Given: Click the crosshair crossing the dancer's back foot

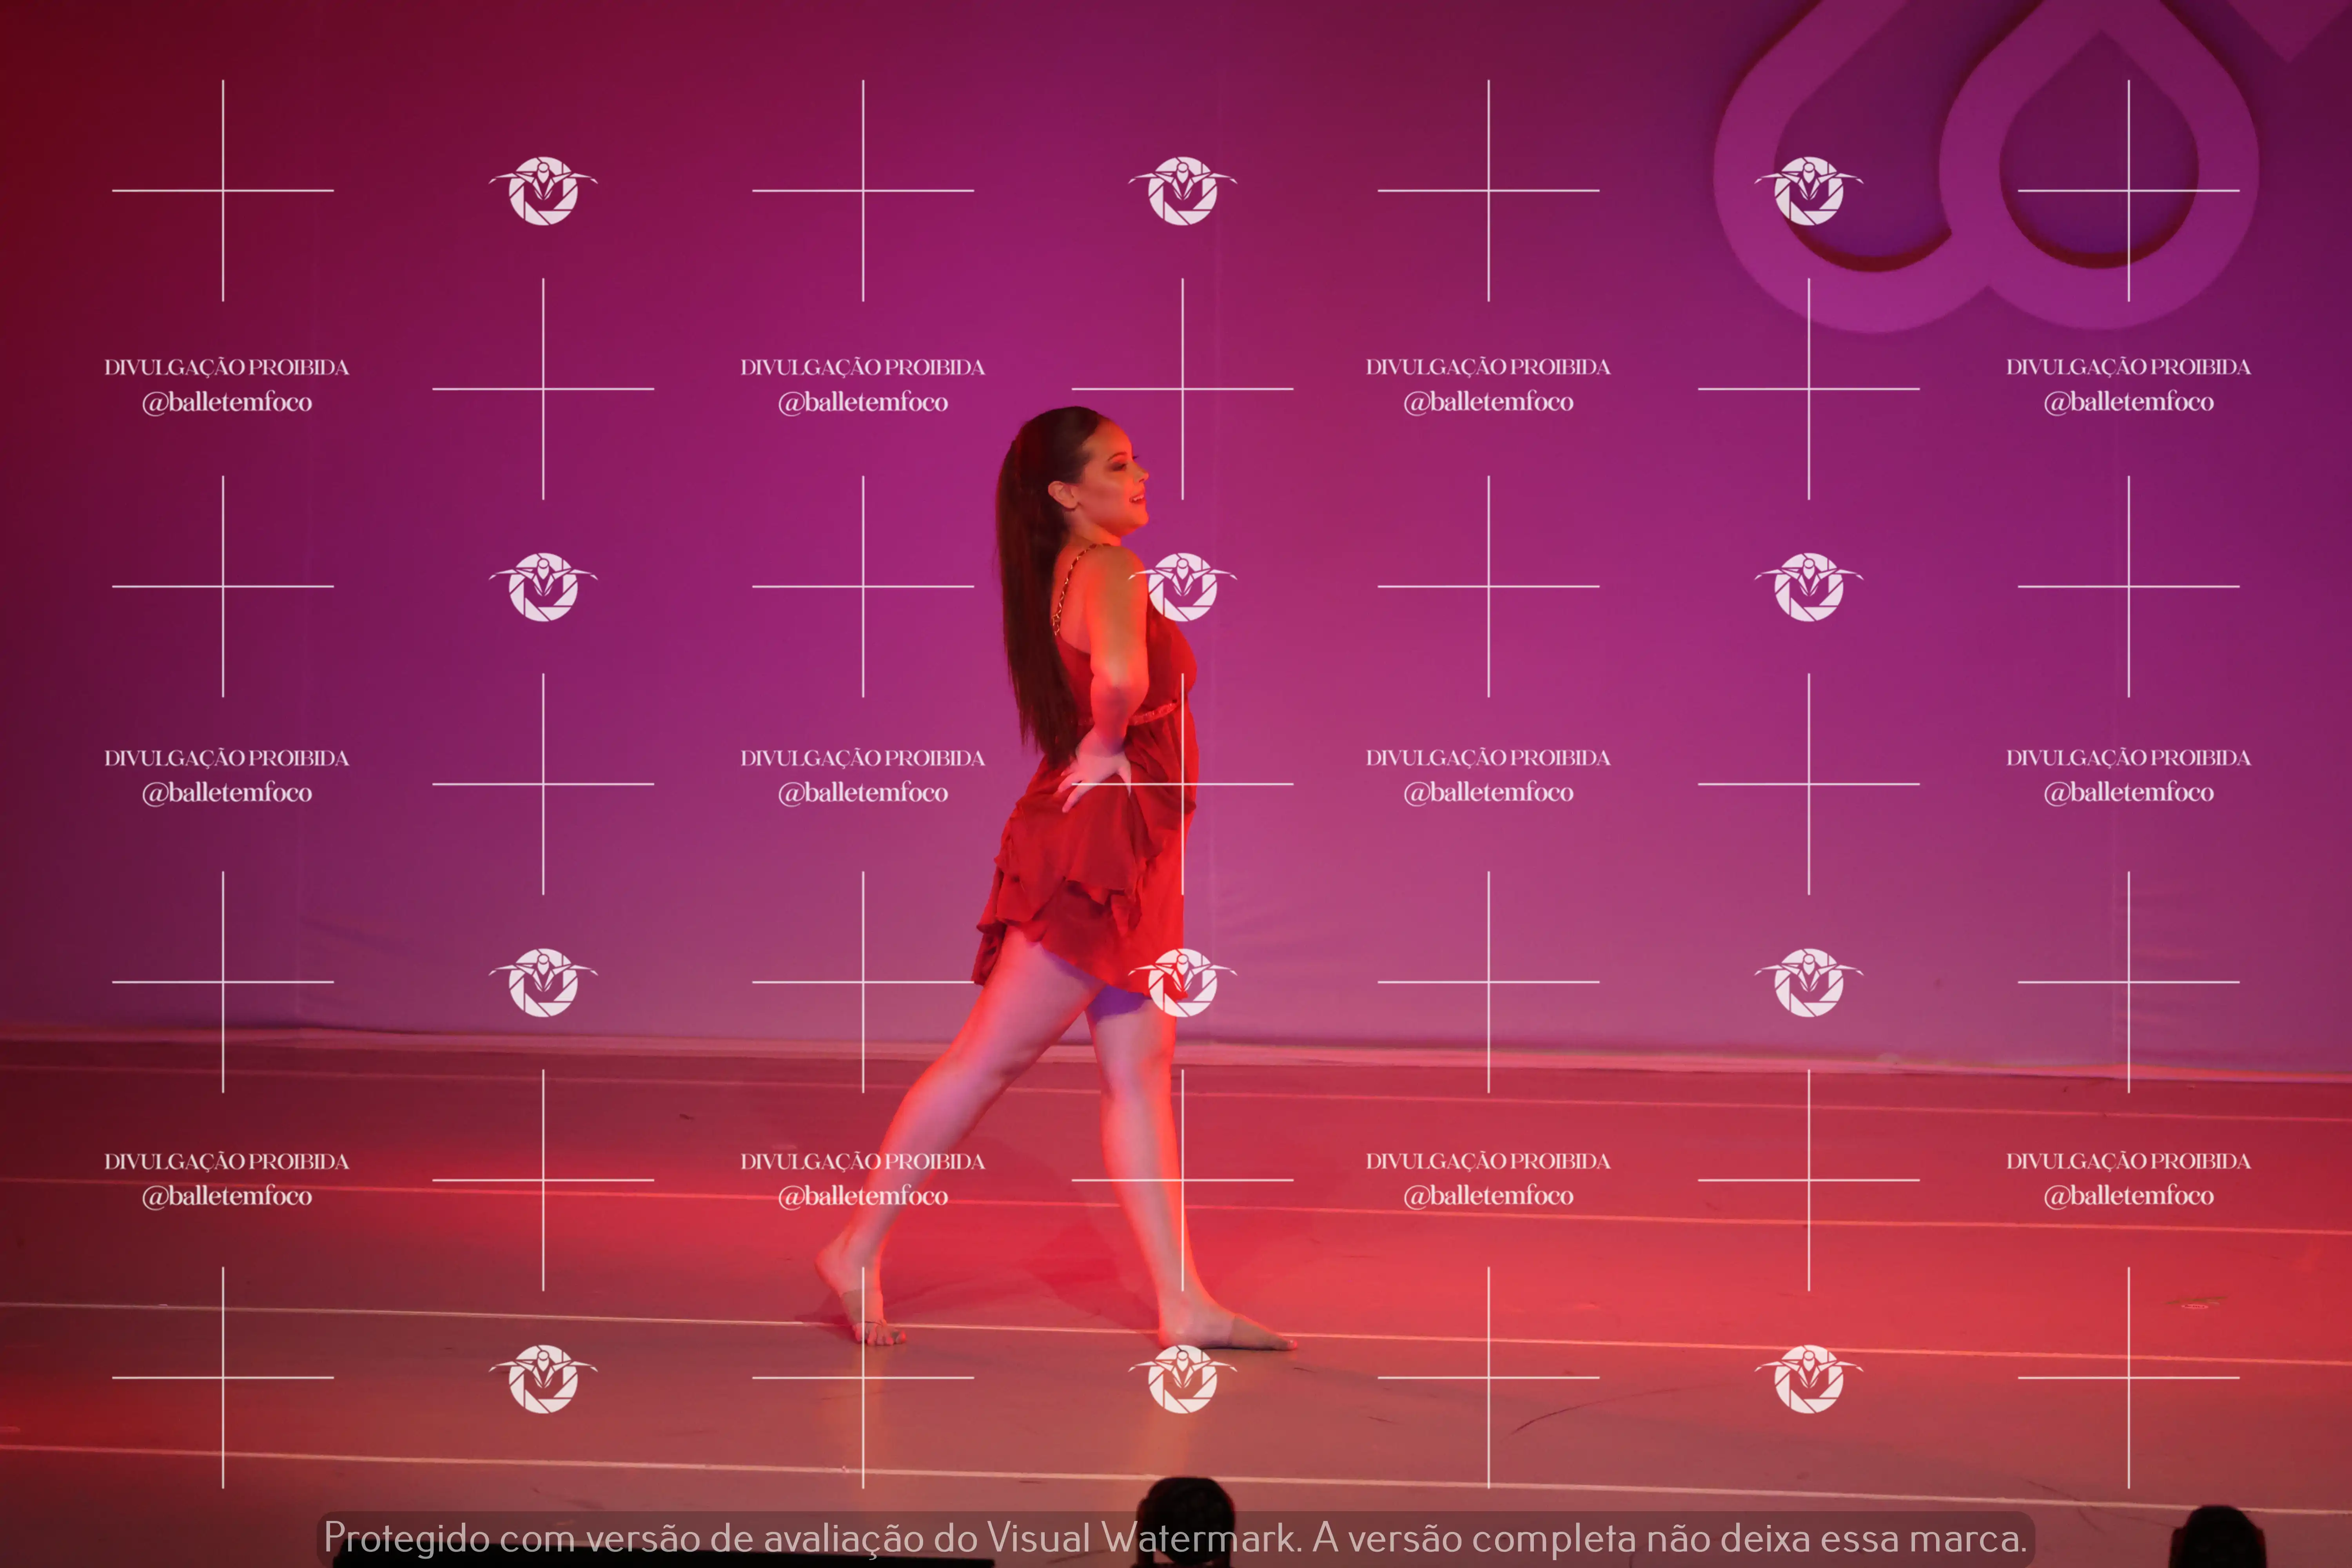Looking at the screenshot, I should [863, 1378].
